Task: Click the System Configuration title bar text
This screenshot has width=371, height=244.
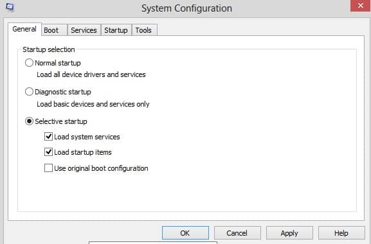Action: tap(186, 8)
